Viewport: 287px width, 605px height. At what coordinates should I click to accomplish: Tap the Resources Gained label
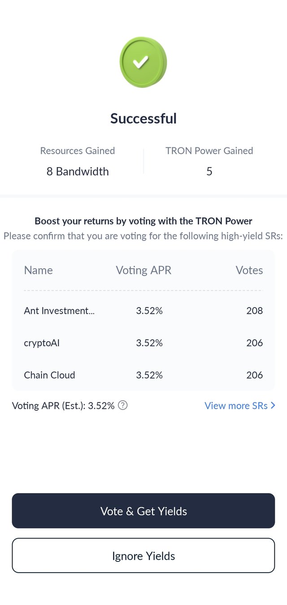pos(78,151)
